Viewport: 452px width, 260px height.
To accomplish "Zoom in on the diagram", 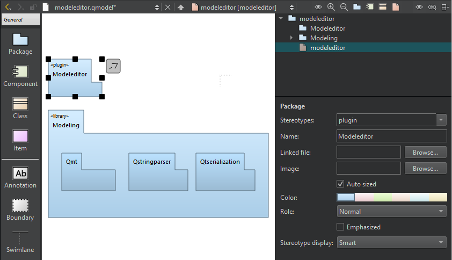I will tap(331, 7).
